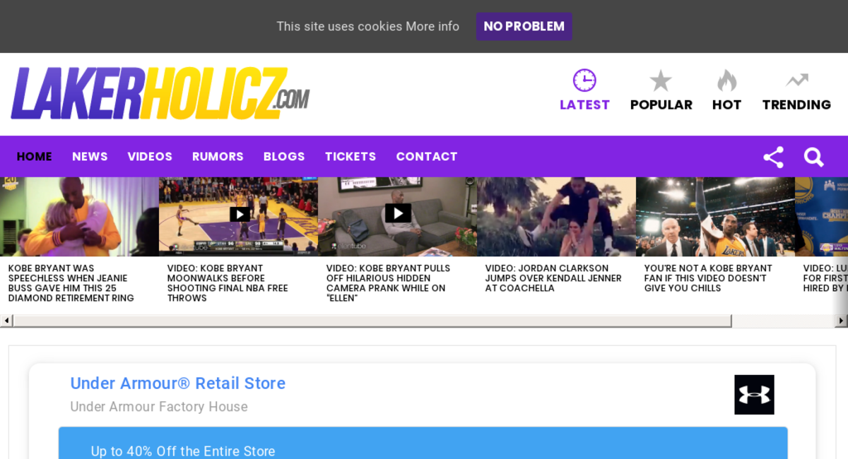
Task: Play the Kobe moonwalk video
Action: (240, 214)
